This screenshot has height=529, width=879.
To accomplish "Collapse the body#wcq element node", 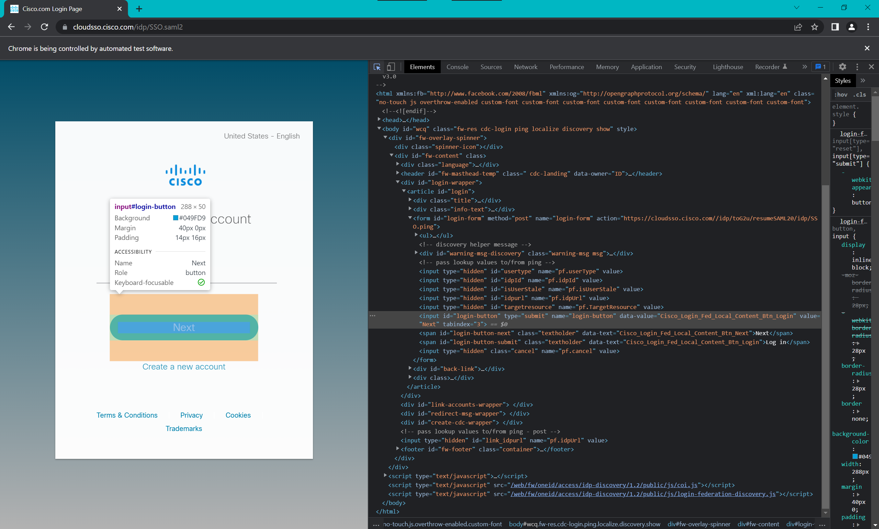I will (x=379, y=129).
